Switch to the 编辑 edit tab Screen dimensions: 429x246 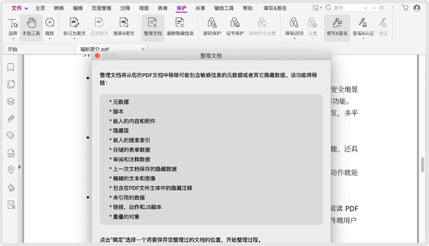[78, 8]
